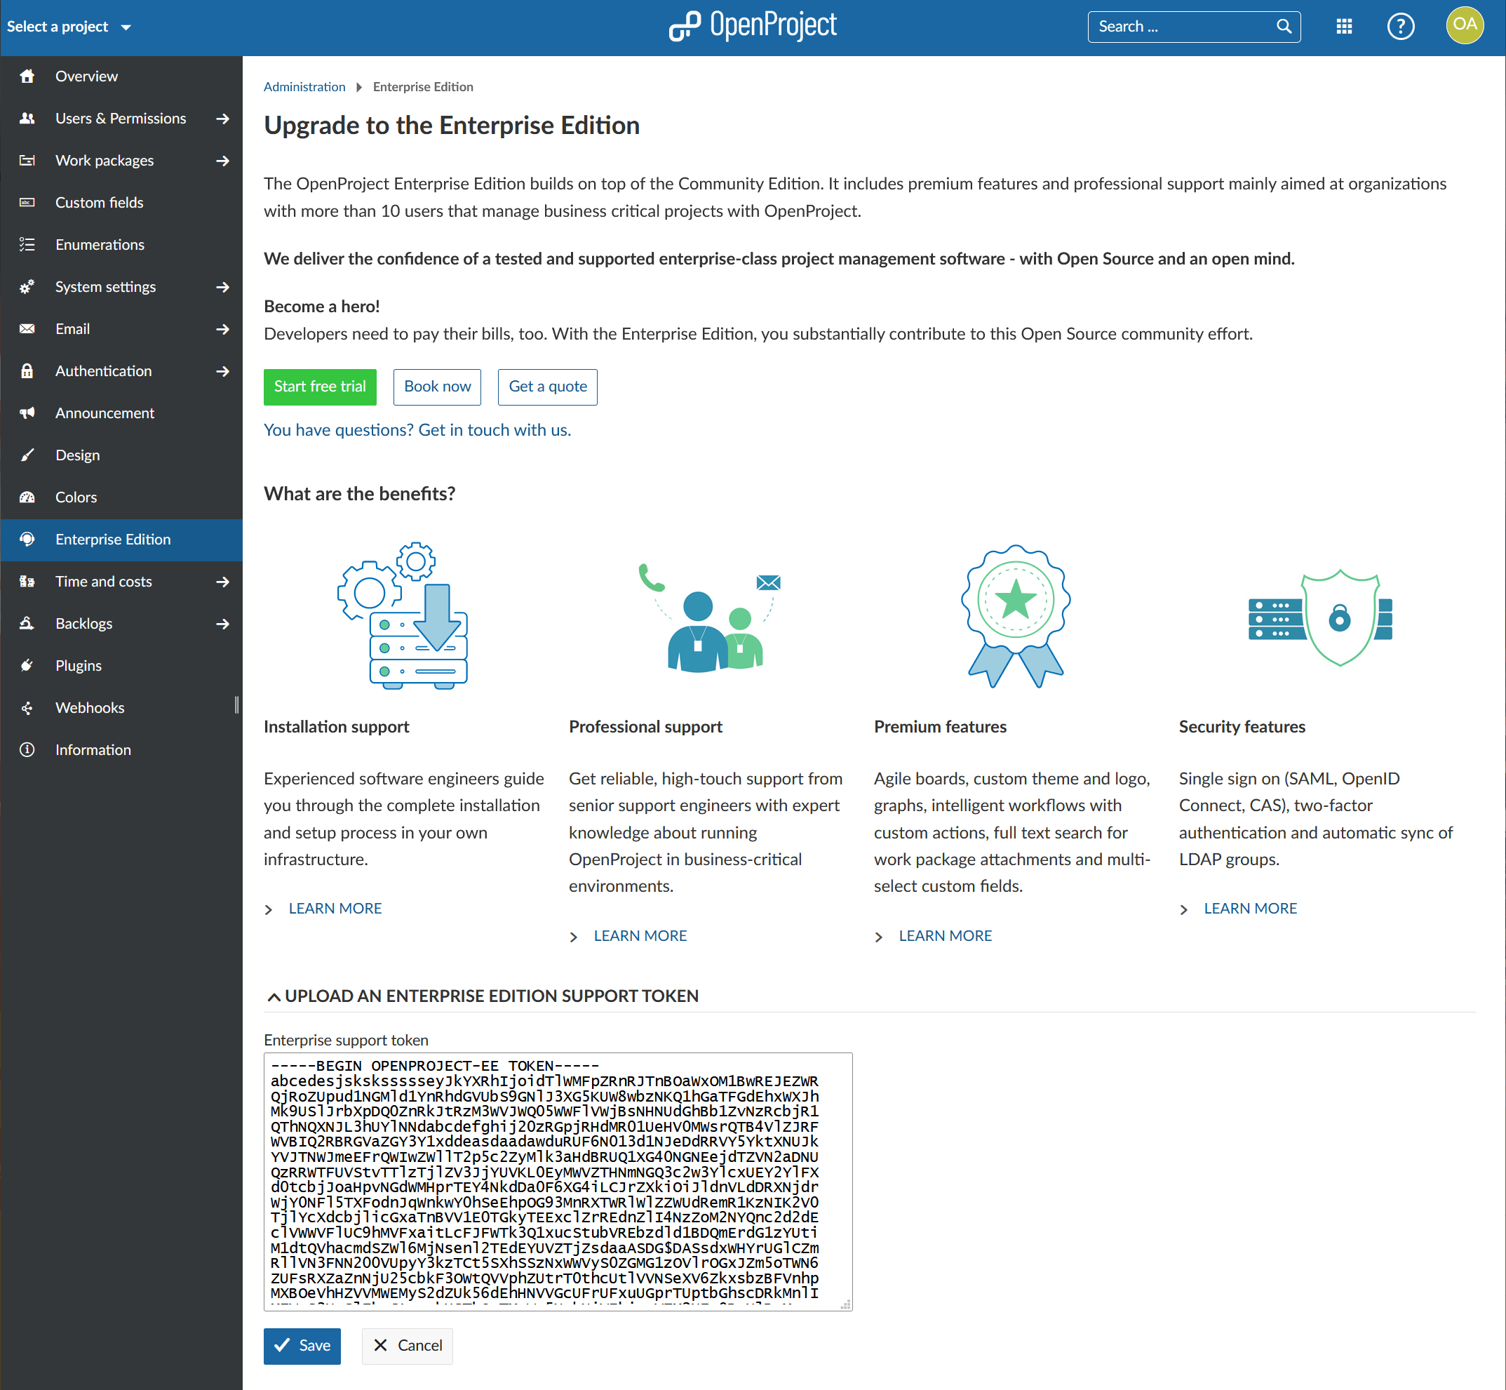This screenshot has width=1506, height=1390.
Task: Open the Get in touch with us link
Action: pyautogui.click(x=494, y=429)
